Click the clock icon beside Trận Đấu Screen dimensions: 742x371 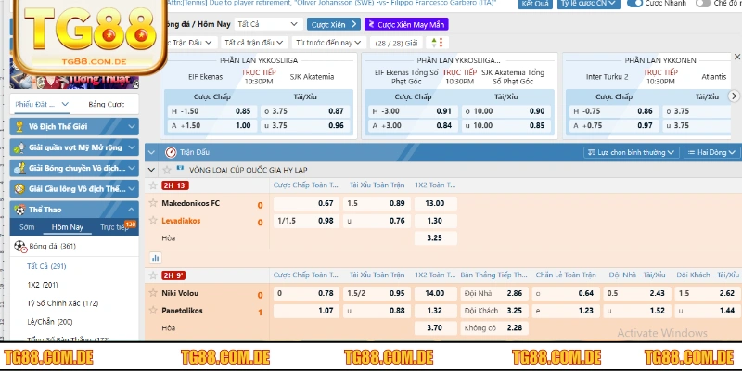(170, 151)
